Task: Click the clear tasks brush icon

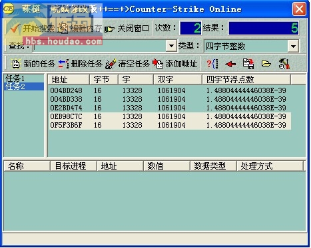Action: click(111, 64)
